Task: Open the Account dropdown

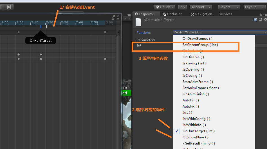Action: tap(201, 7)
